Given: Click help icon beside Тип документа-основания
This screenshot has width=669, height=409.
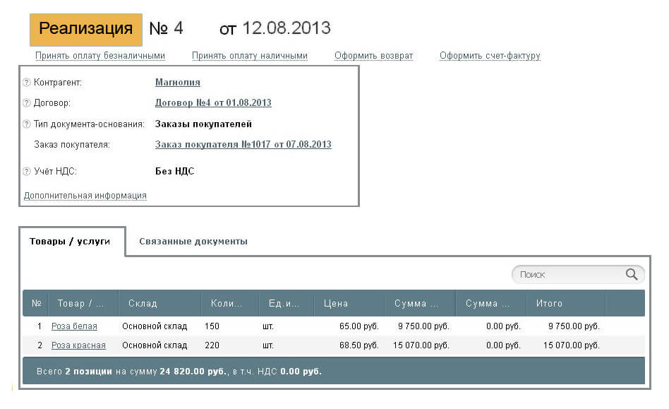Looking at the screenshot, I should click(x=27, y=124).
